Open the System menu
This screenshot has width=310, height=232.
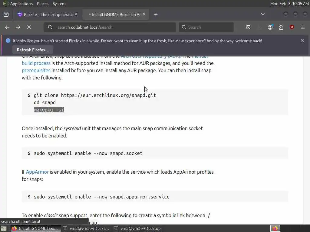[x=59, y=4]
